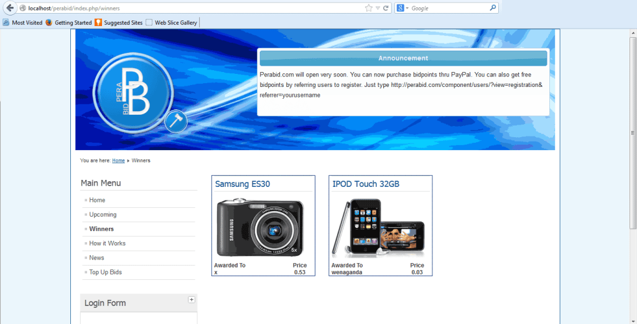
Task: Click the browser back arrow button
Action: point(9,8)
